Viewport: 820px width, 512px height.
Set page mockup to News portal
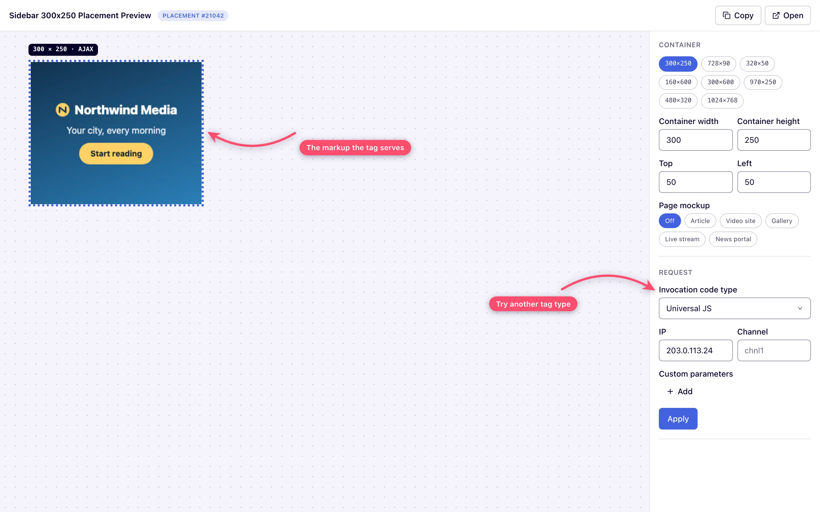(x=733, y=239)
